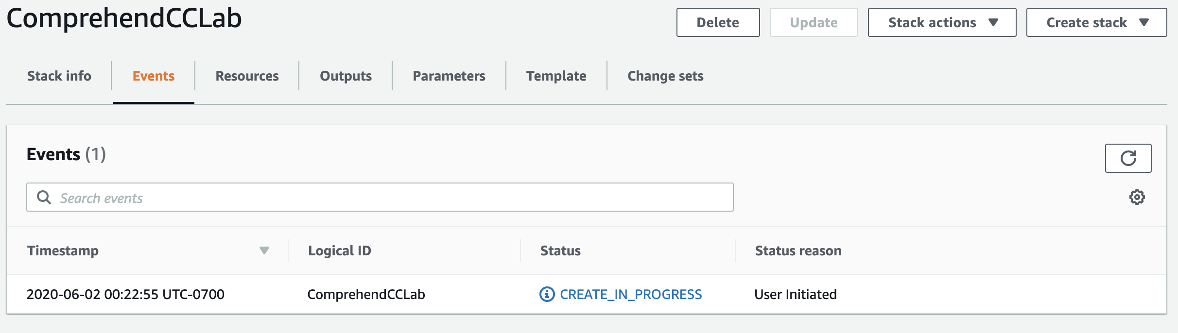Refresh the events list
This screenshot has width=1178, height=333.
tap(1128, 158)
